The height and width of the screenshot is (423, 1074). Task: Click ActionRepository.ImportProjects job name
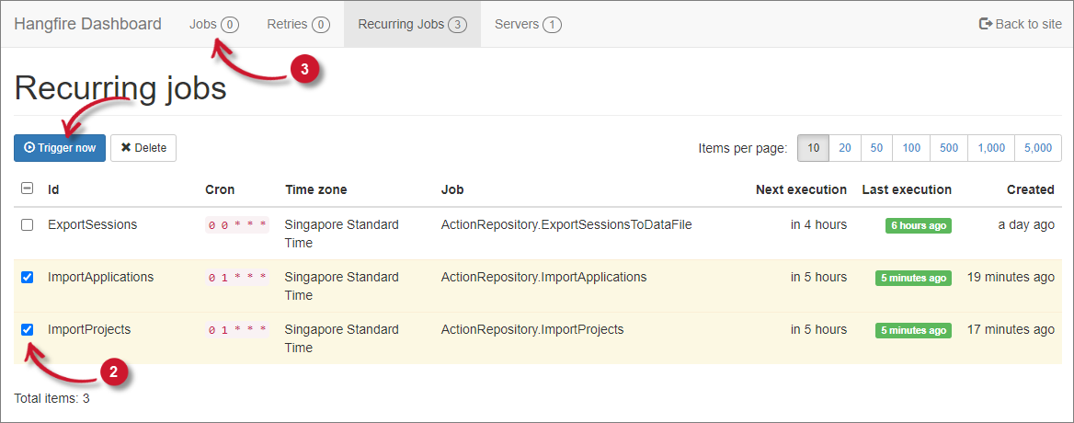point(532,329)
